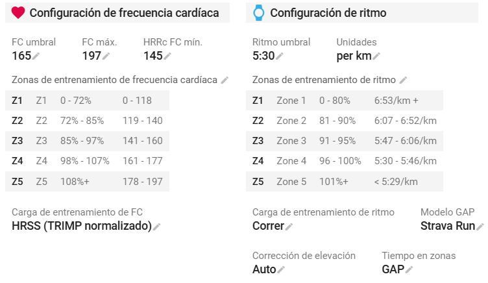Viewport: 488px width, 283px height.
Task: Change Strava Run GAP model pencil
Action: (x=480, y=227)
